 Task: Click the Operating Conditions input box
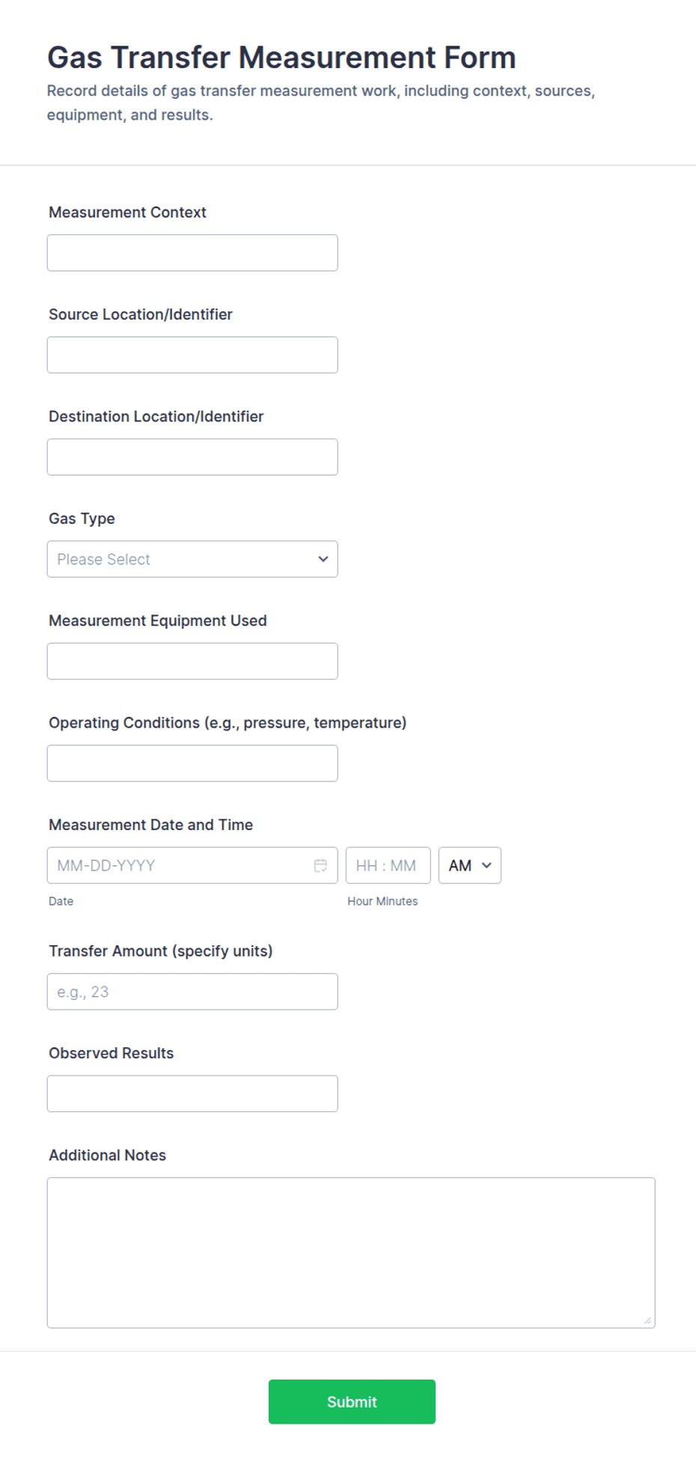click(x=192, y=763)
